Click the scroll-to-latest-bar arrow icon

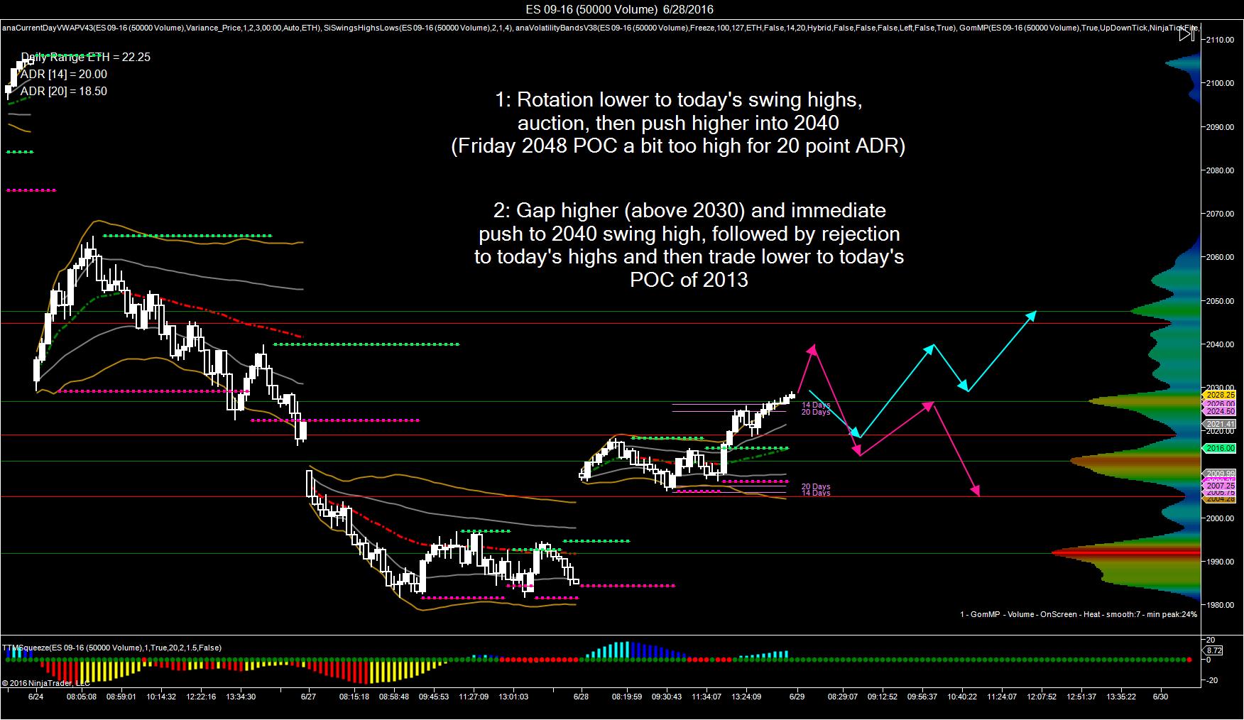tap(1186, 34)
